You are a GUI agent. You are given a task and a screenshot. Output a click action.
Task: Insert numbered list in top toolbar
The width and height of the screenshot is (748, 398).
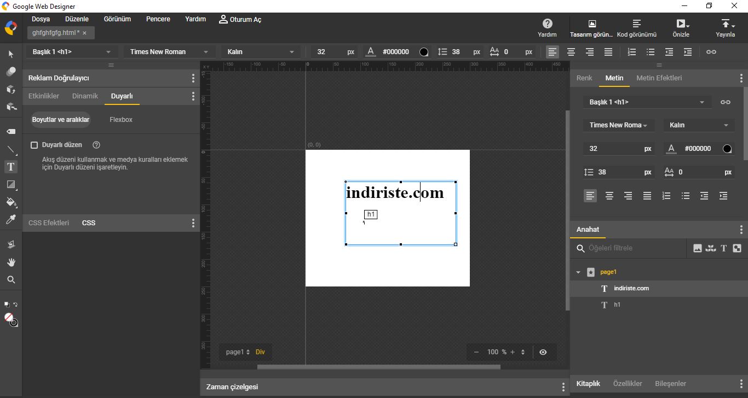pyautogui.click(x=632, y=52)
